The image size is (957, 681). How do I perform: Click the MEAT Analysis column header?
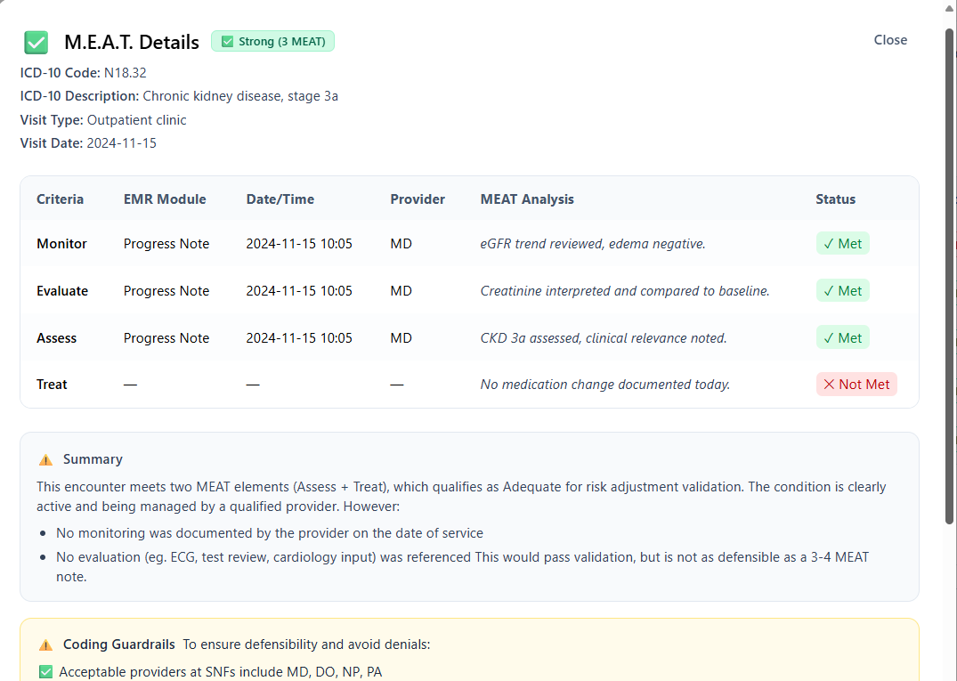[527, 199]
